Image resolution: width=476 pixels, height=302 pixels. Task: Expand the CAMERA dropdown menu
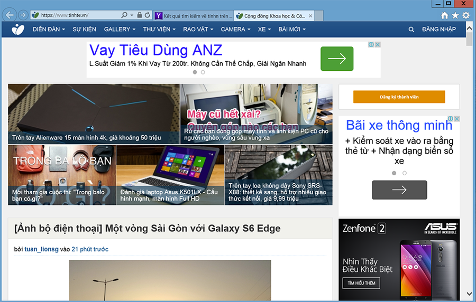235,30
